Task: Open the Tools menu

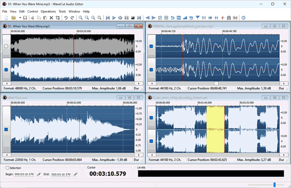Action: pyautogui.click(x=62, y=11)
